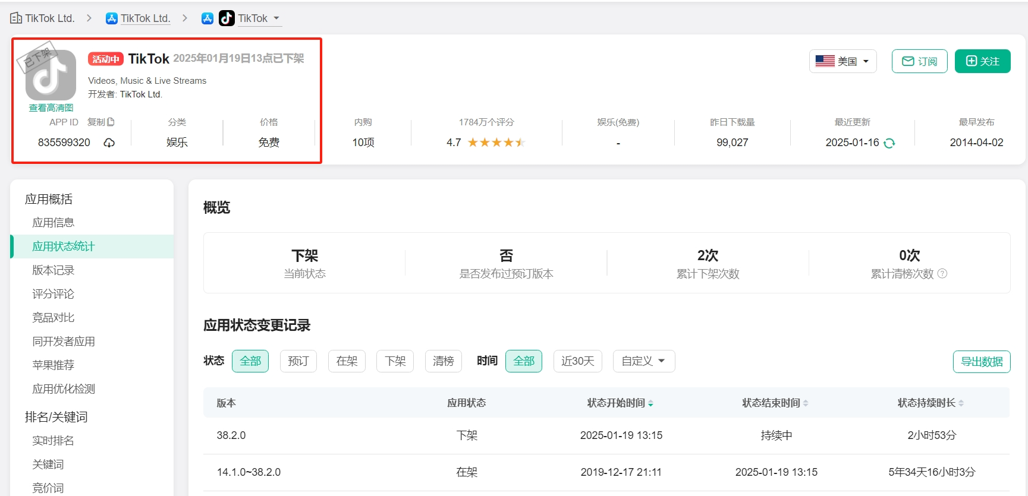Open the 自定义 time range dropdown
Image resolution: width=1028 pixels, height=496 pixels.
tap(644, 361)
